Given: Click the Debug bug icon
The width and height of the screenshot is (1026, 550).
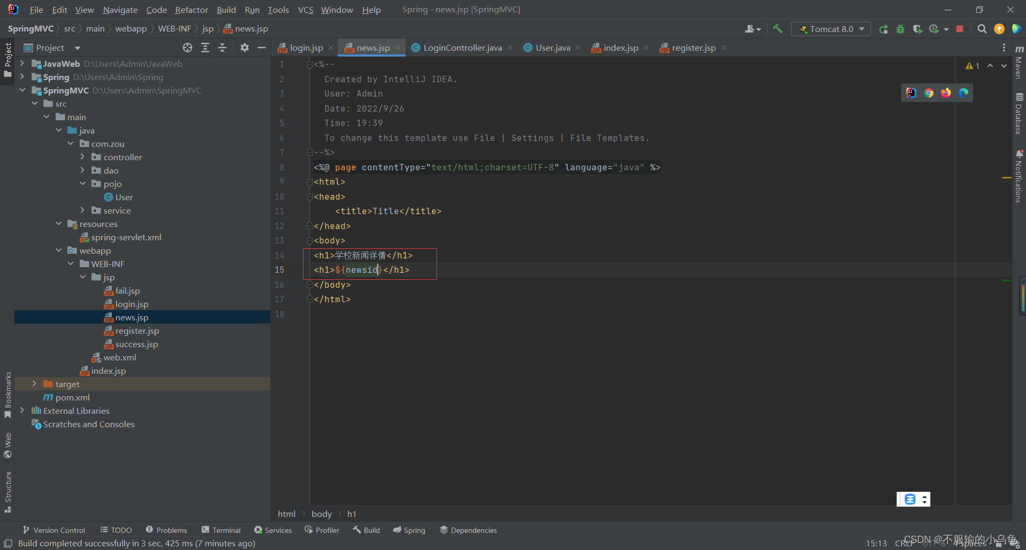Looking at the screenshot, I should click(x=900, y=29).
